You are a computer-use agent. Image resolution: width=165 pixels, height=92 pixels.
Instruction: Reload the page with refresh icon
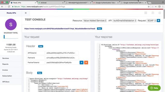[9, 7]
